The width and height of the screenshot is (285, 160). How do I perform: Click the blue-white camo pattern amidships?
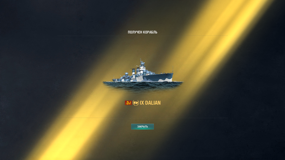(x=140, y=78)
